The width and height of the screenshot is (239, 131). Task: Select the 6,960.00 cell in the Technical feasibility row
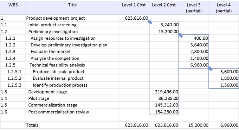194,65
